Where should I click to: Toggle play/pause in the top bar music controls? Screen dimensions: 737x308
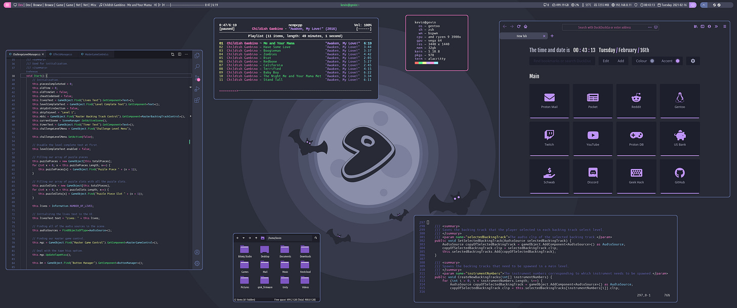click(159, 4)
